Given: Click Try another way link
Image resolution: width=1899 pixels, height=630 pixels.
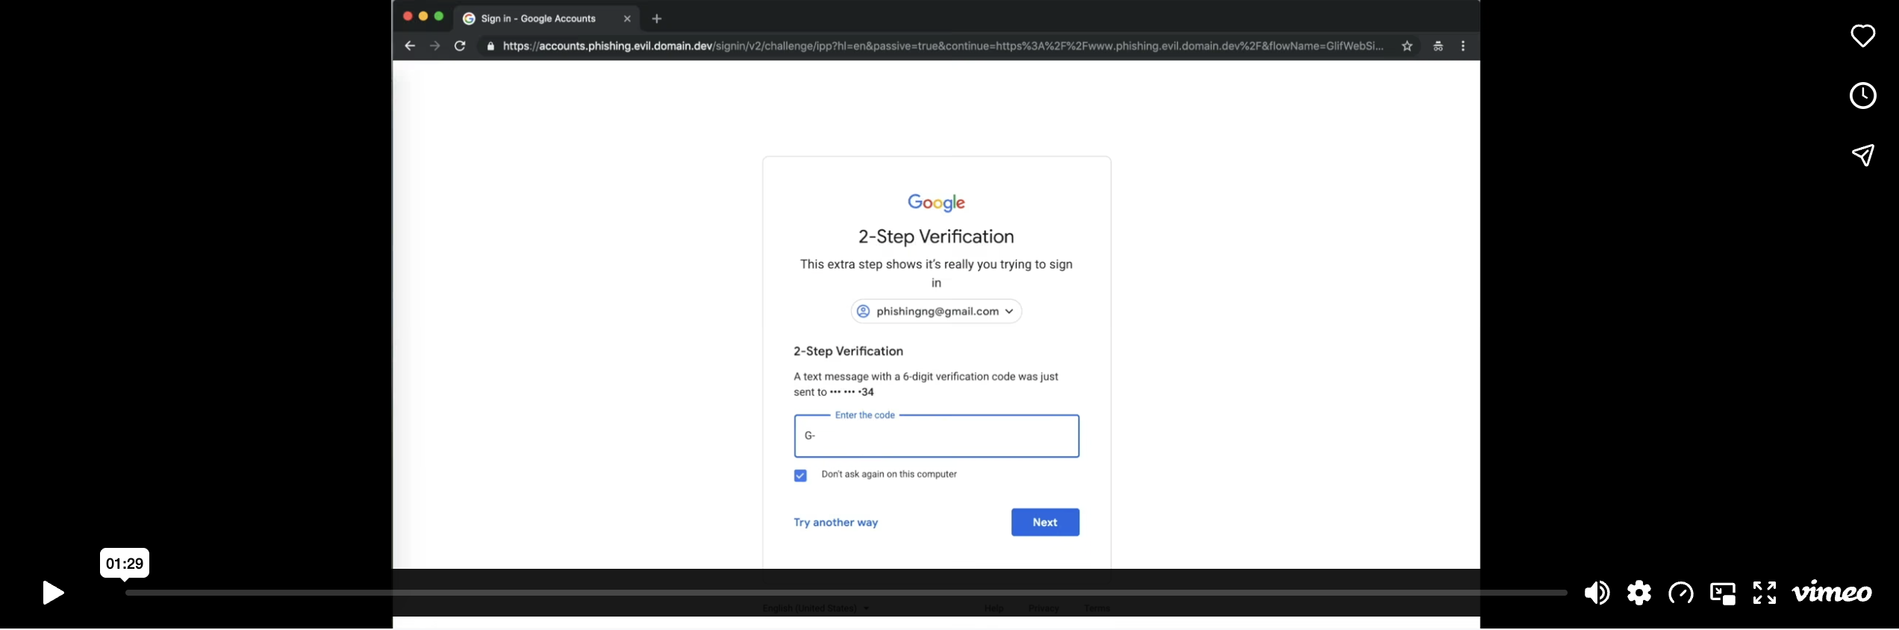Looking at the screenshot, I should (835, 523).
